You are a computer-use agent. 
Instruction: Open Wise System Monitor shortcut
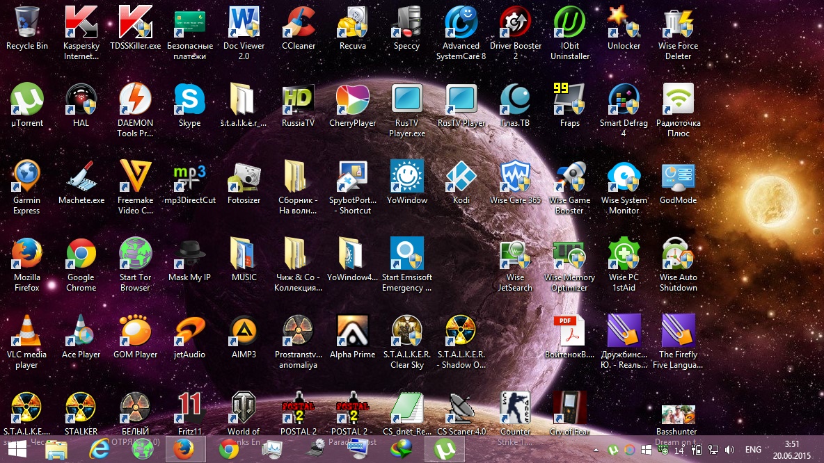pyautogui.click(x=624, y=177)
